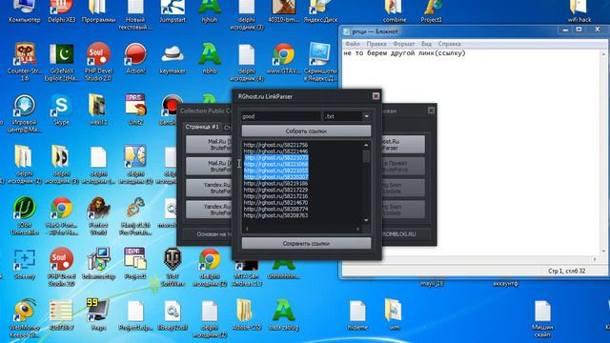Click the Стр 1, стлб 32 status text
Viewport: 610px width, 343px height.
566,271
